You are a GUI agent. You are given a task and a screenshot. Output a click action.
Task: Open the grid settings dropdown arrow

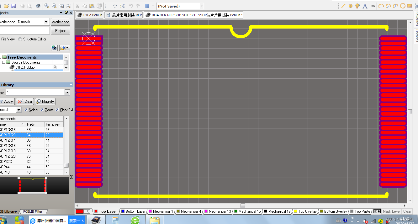pyautogui.click(x=153, y=6)
